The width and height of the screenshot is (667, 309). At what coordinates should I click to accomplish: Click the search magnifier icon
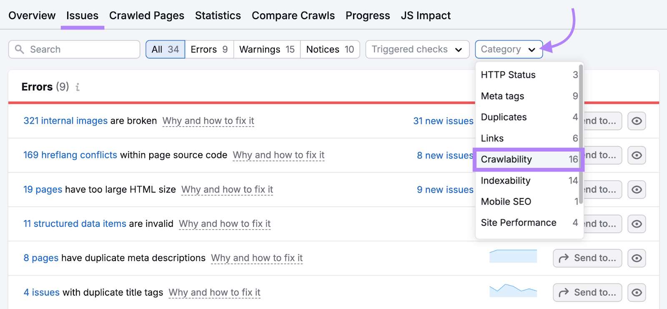(19, 49)
